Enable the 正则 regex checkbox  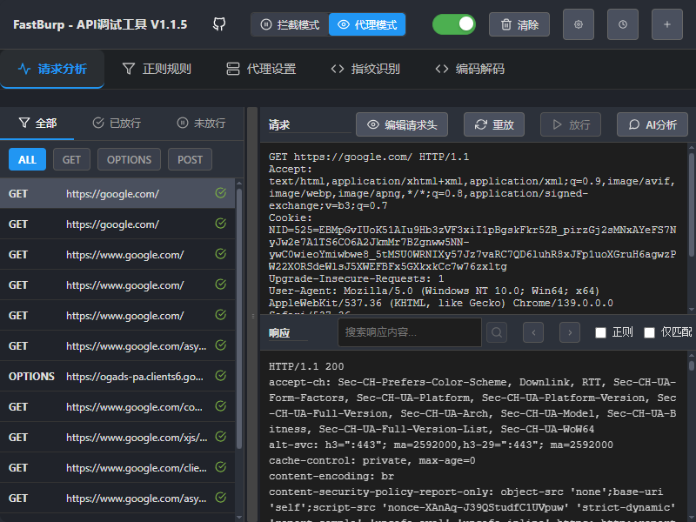coord(600,332)
